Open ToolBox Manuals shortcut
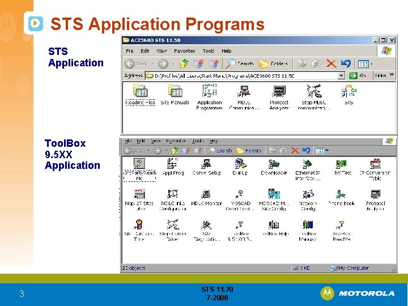 [308, 231]
